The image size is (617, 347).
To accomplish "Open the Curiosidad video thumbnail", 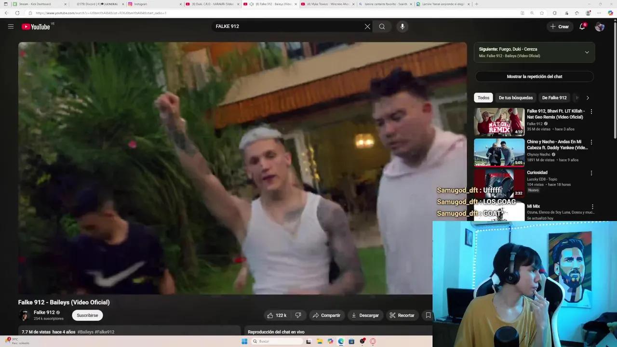I will pyautogui.click(x=499, y=183).
